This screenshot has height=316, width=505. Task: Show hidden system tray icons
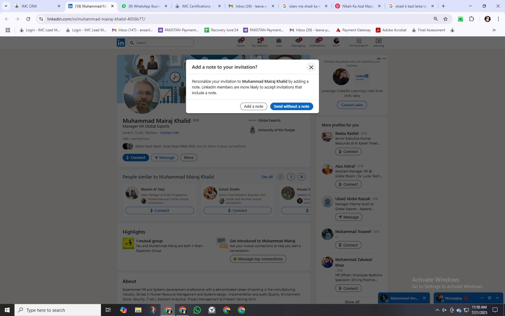[x=437, y=310]
